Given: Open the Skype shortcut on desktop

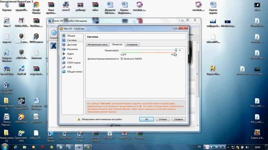Looking at the screenshot, I should pos(51,137).
